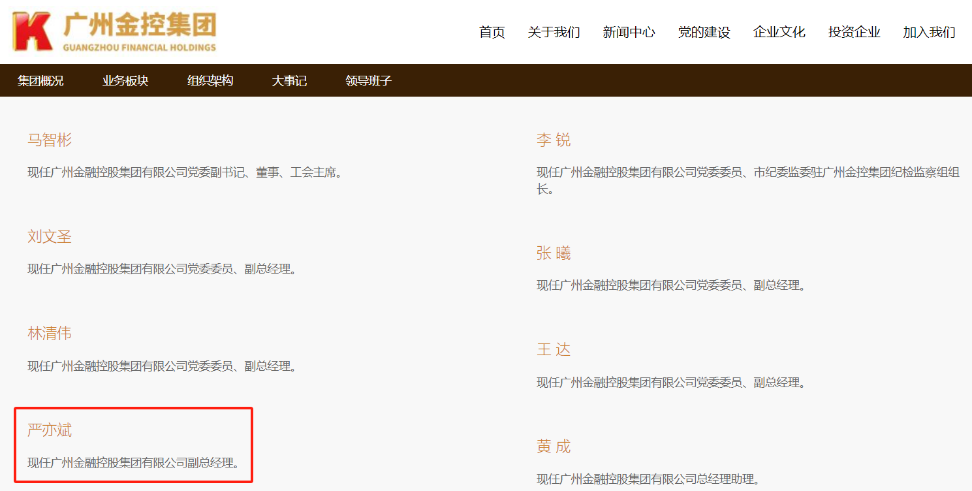The width and height of the screenshot is (972, 491).
Task: Switch to the 集团概况 sub-tab
Action: click(40, 81)
